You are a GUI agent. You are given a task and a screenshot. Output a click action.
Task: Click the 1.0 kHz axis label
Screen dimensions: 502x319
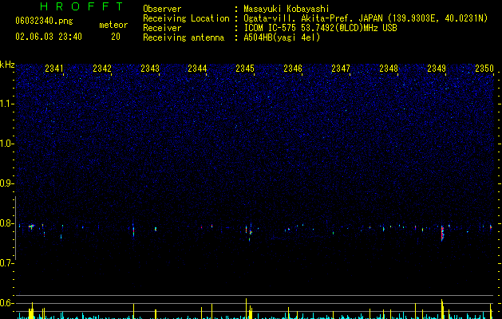pyautogui.click(x=6, y=144)
